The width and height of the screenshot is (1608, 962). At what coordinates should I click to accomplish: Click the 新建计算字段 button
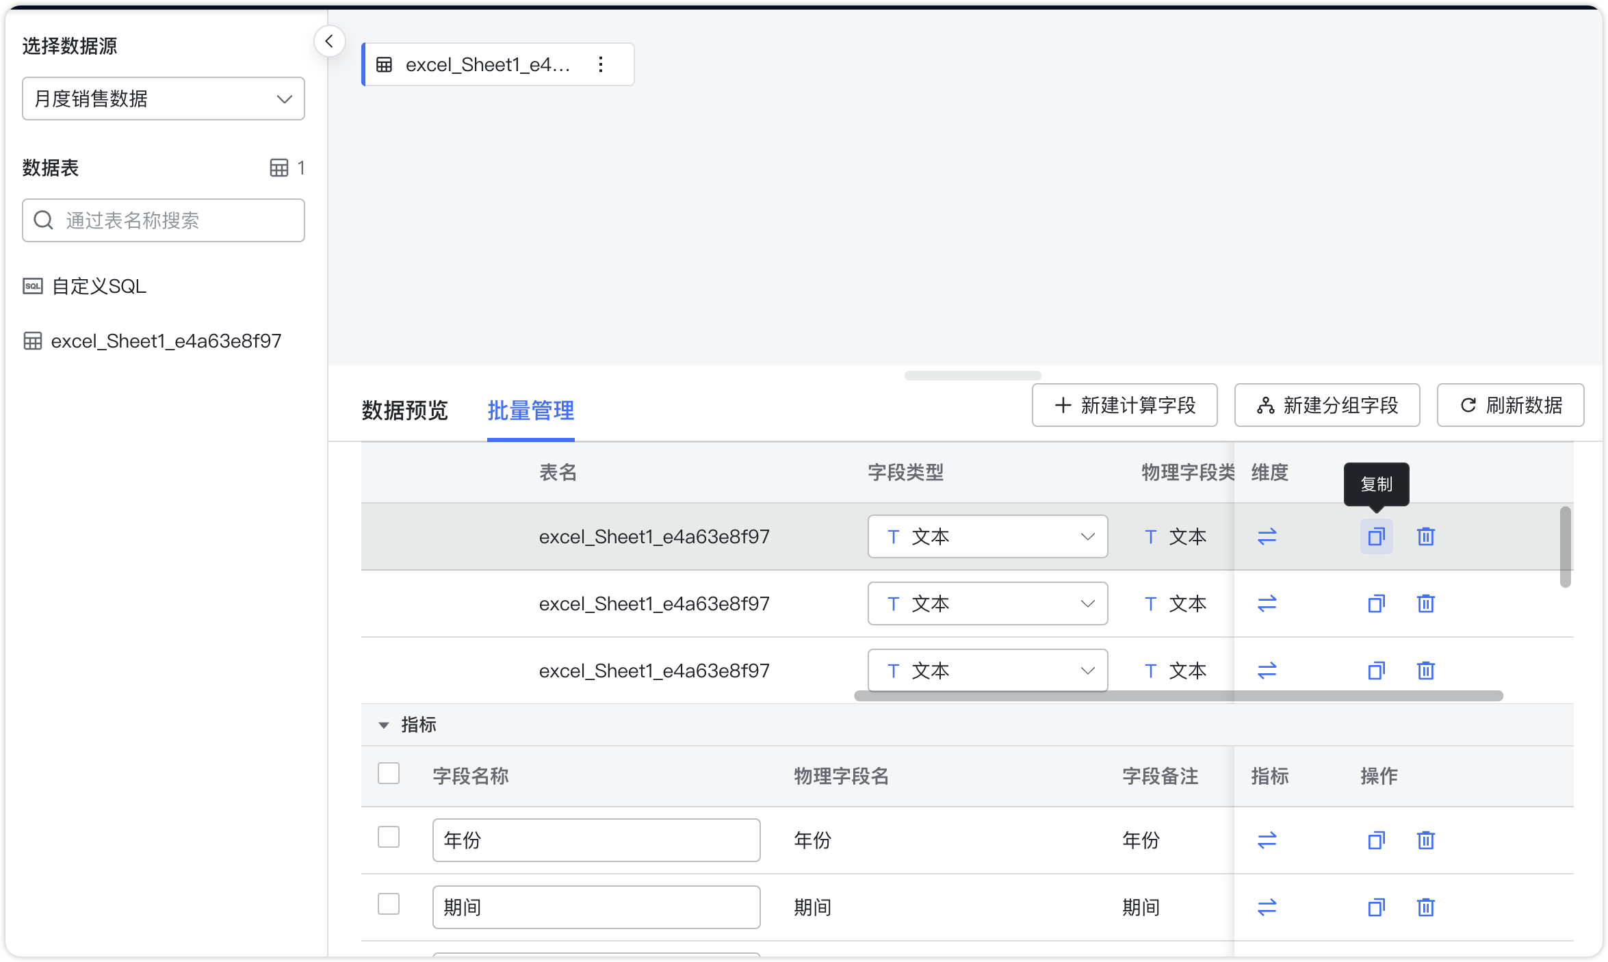(x=1125, y=405)
